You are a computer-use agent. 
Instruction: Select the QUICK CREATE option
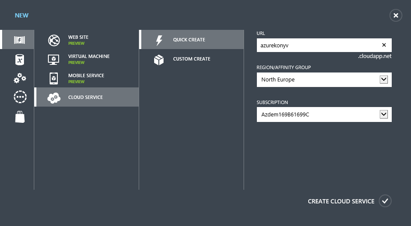pos(192,40)
